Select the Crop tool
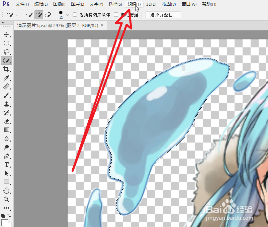Image resolution: width=268 pixels, height=227 pixels. tap(6, 69)
